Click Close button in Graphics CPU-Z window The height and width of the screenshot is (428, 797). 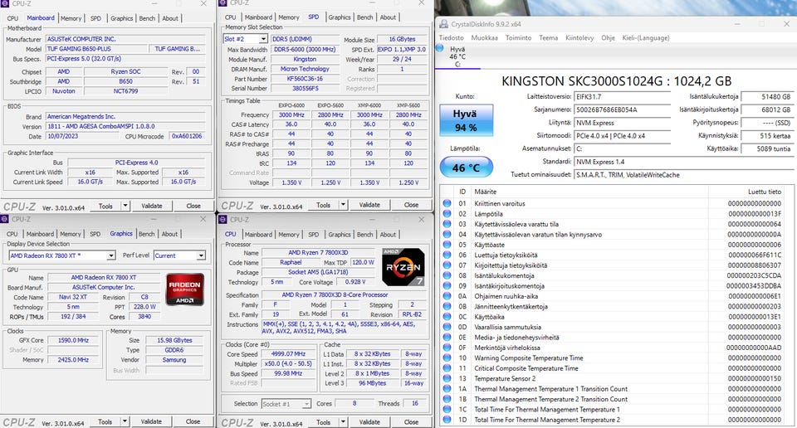193,422
